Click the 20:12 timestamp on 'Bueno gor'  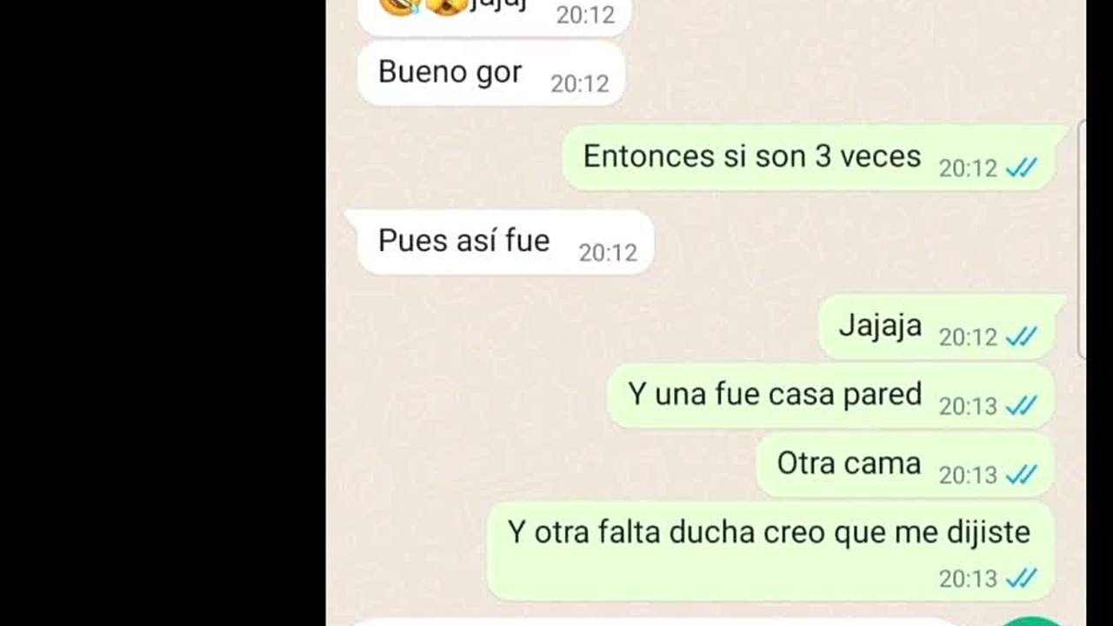pos(580,83)
